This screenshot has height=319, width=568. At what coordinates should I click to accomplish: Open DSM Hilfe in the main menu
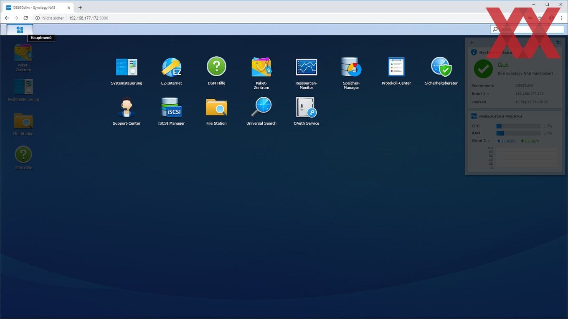tap(216, 71)
